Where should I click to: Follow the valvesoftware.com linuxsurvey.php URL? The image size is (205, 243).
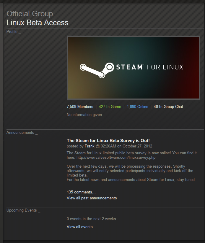[116, 157]
